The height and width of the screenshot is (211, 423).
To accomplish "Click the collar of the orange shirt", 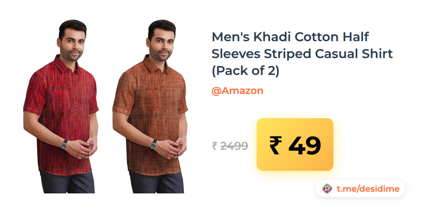I will 159,63.
